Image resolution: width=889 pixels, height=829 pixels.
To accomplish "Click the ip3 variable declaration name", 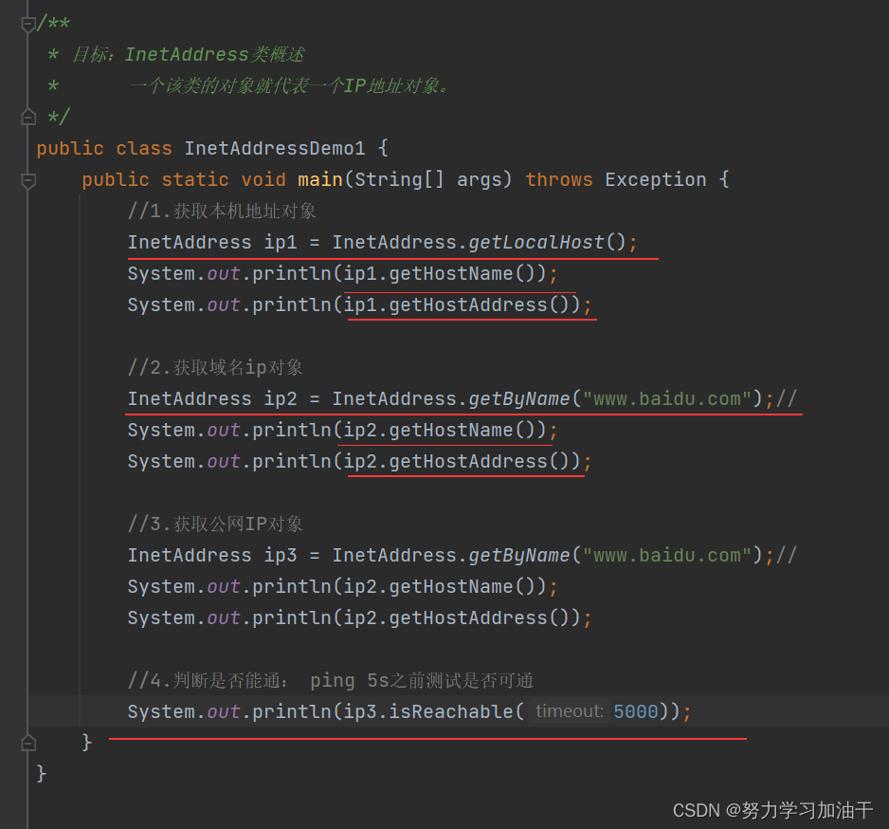I will click(x=281, y=555).
